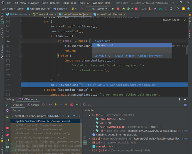The image size is (192, 154).
Task: Switch to RMIServer.java tab
Action: 18,14
